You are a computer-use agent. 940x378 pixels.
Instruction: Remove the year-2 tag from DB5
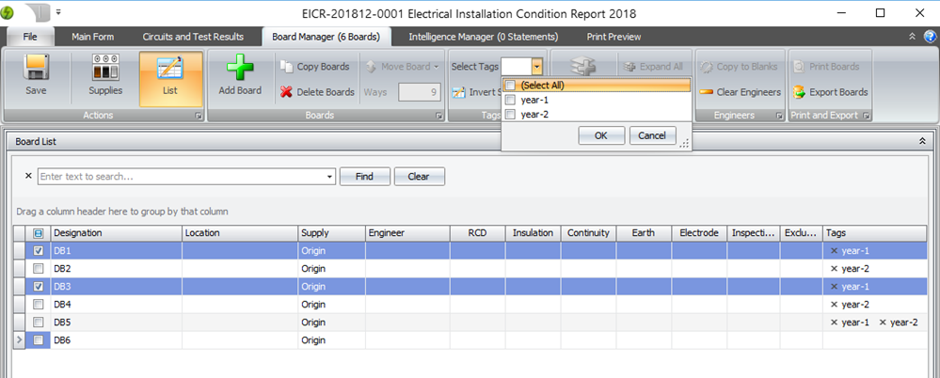(883, 323)
